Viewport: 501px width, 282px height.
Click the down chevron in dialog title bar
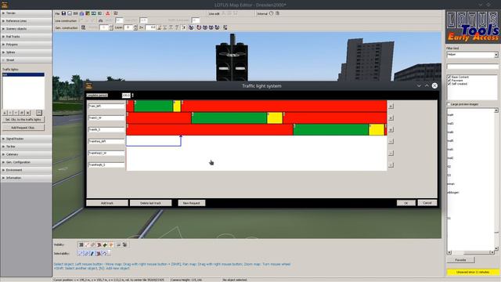pos(419,85)
